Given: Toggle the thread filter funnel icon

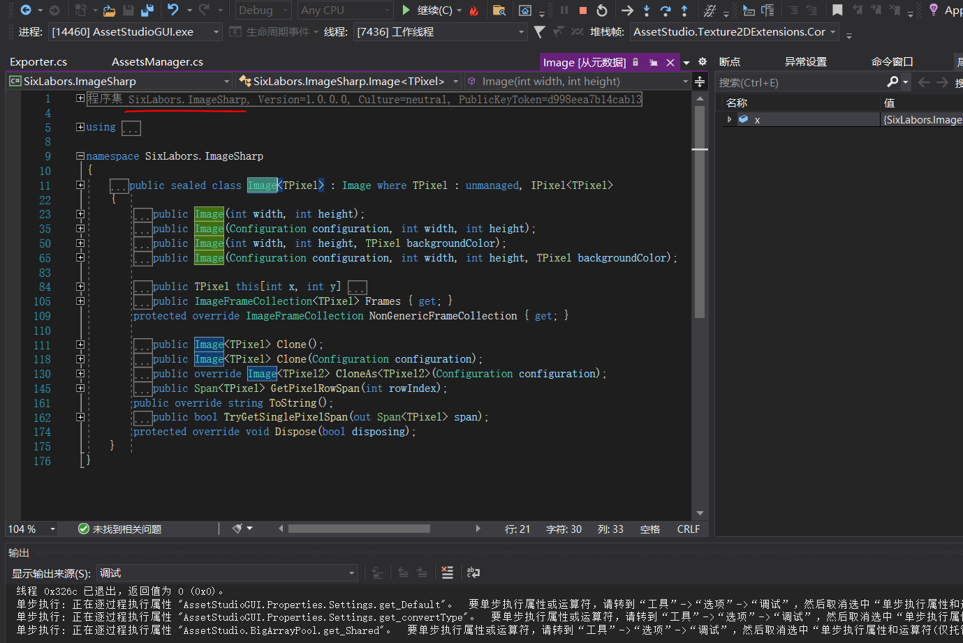Looking at the screenshot, I should (539, 32).
